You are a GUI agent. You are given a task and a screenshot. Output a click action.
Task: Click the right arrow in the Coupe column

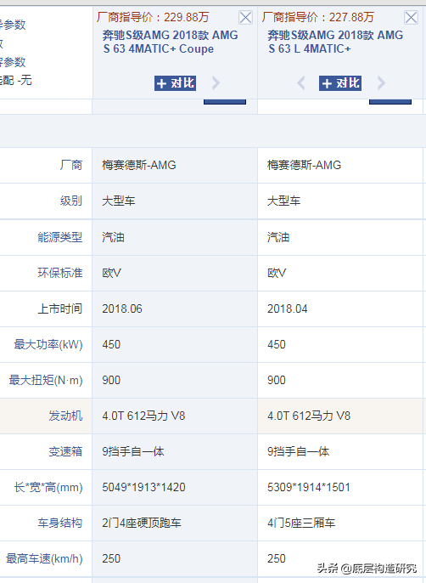coord(216,83)
